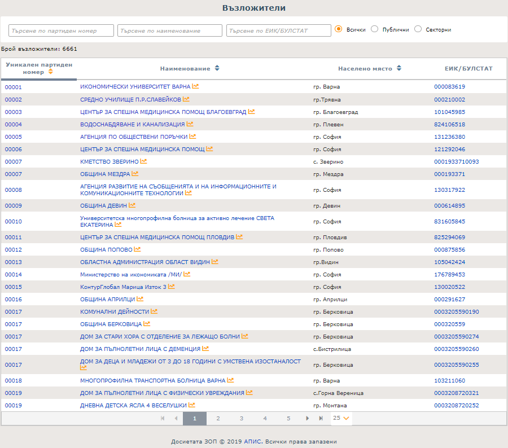Click EIK number 000083619
The height and width of the screenshot is (448, 508).
click(449, 87)
